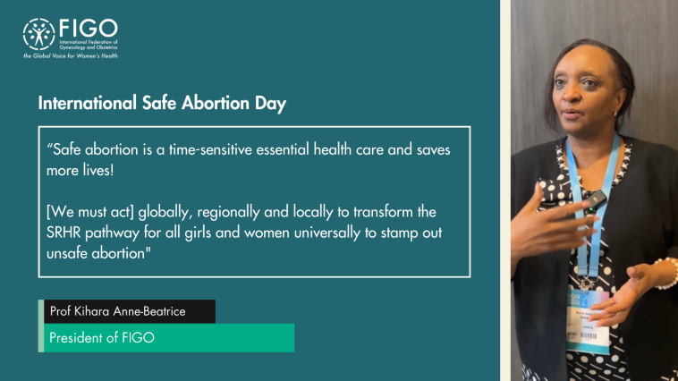678x381 pixels.
Task: Click the clip-on microphone on the lanyard
Action: pyautogui.click(x=597, y=201)
